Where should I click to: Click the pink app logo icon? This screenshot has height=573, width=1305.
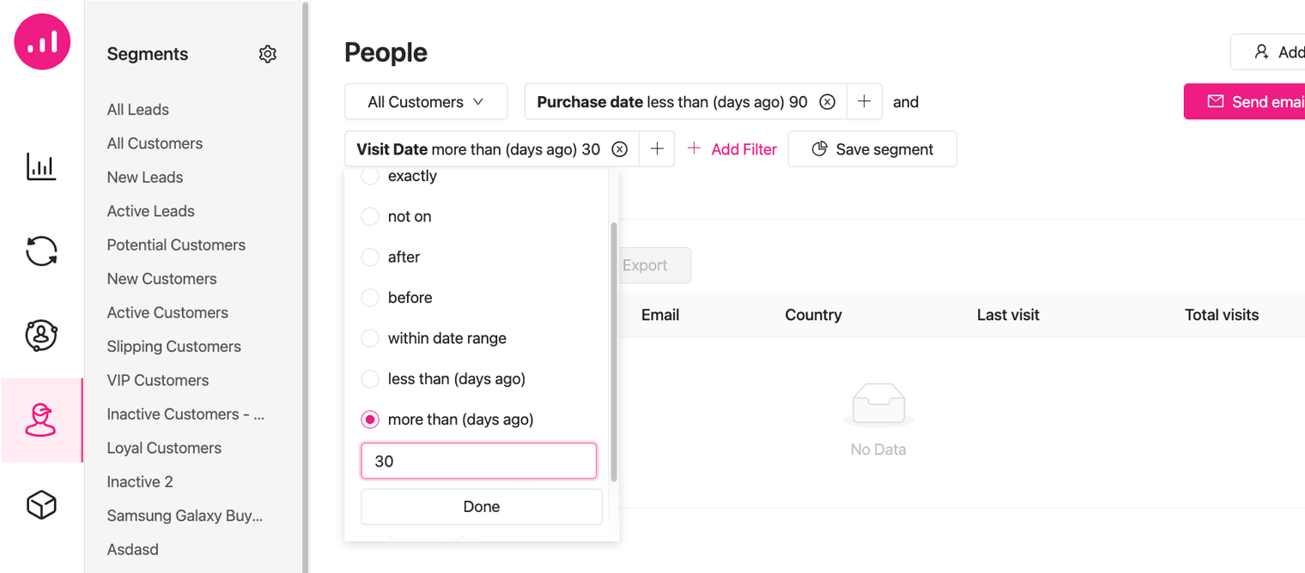point(42,41)
